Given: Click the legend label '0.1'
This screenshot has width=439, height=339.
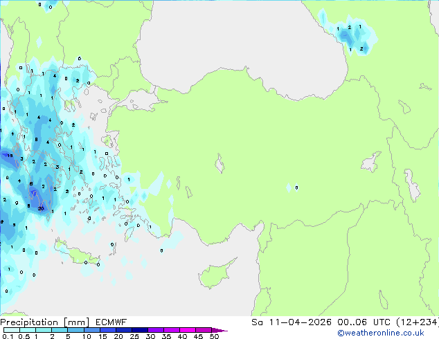Looking at the screenshot, I should pos(8,336).
